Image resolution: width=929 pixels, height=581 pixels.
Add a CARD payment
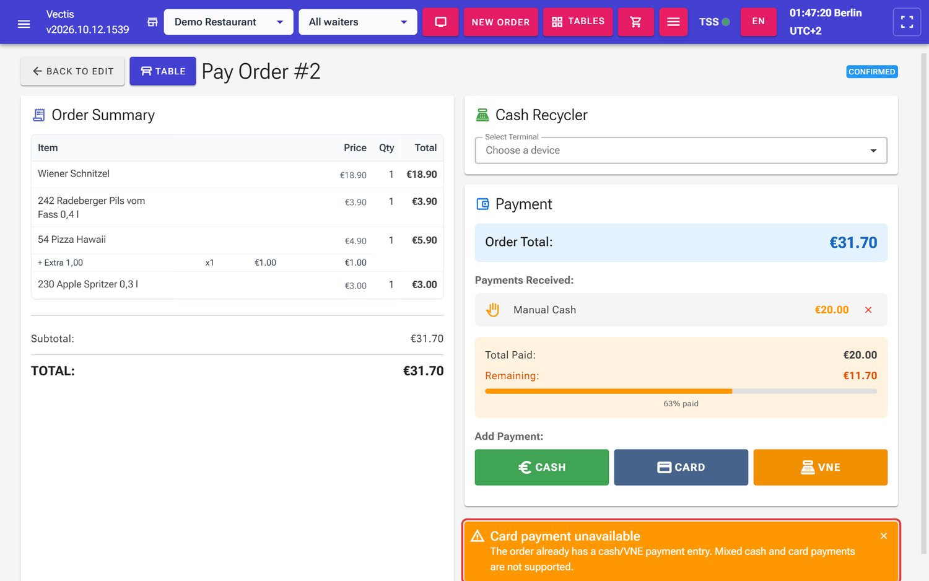pos(681,467)
